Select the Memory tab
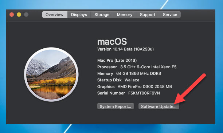Viewport: 223px width, 133px height. coord(125,15)
